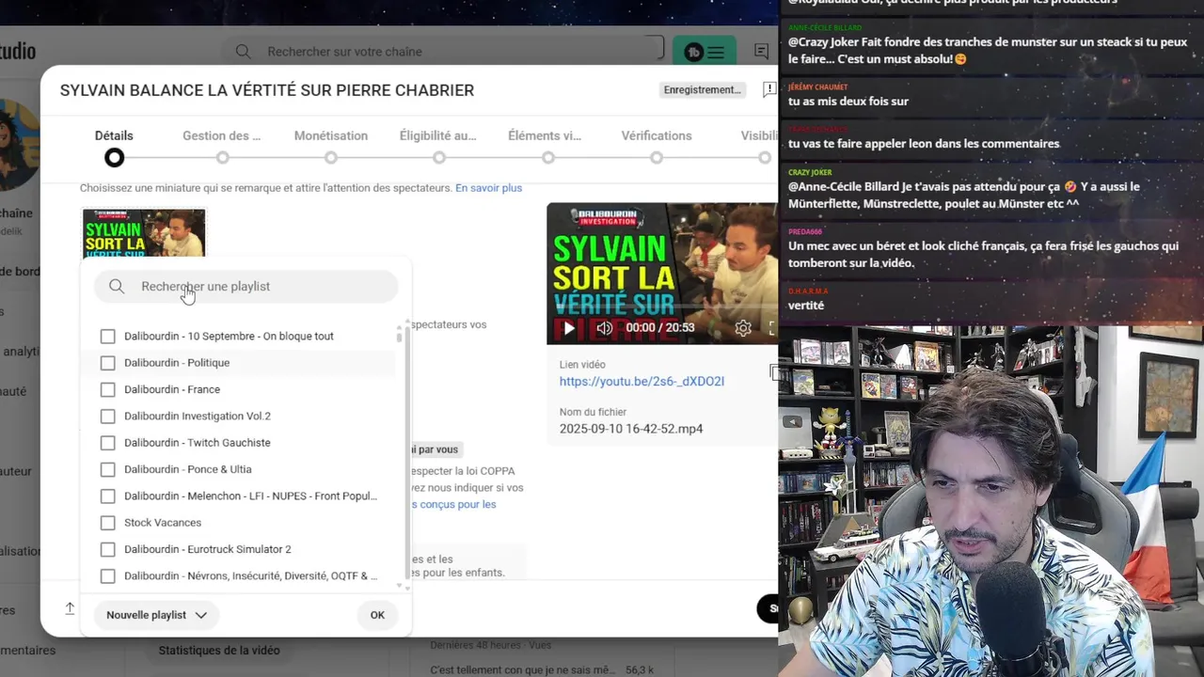Check 'Dalibourdin - 10 Septembre - On bloque tout' playlist
Screen dimensions: 1204x677
point(107,336)
